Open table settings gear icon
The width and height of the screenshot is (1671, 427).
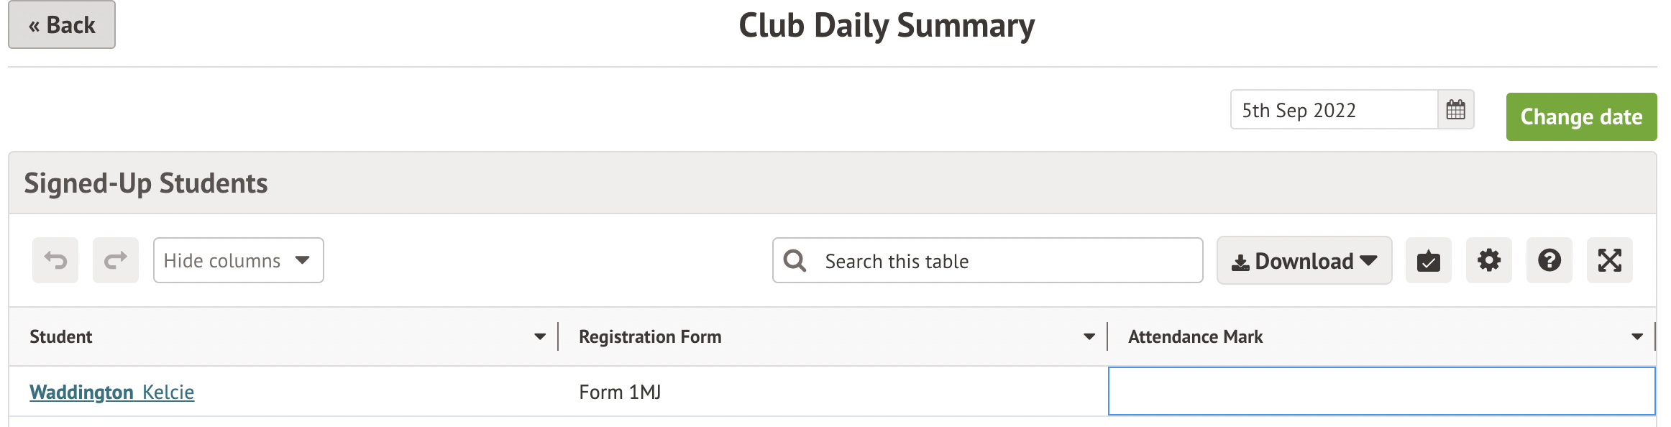click(1488, 260)
